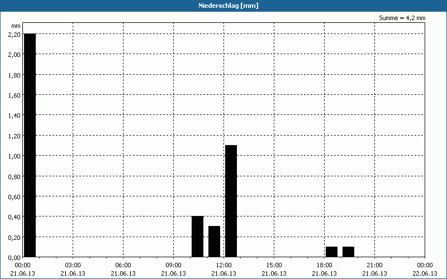Click the 06:00 time axis label

point(123,266)
